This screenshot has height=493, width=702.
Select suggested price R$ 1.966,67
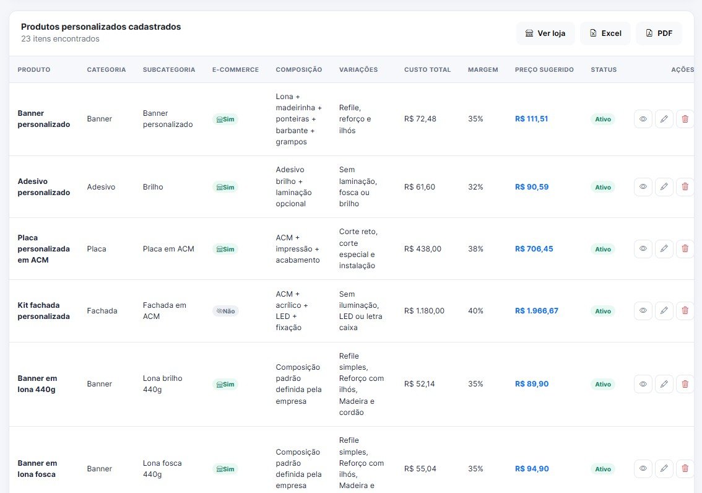click(x=537, y=311)
